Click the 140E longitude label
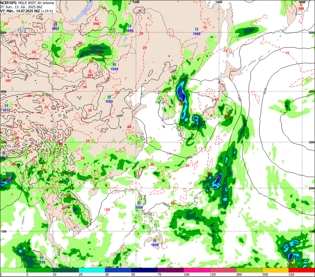The height and width of the screenshot is (277, 315). pyautogui.click(x=219, y=2)
